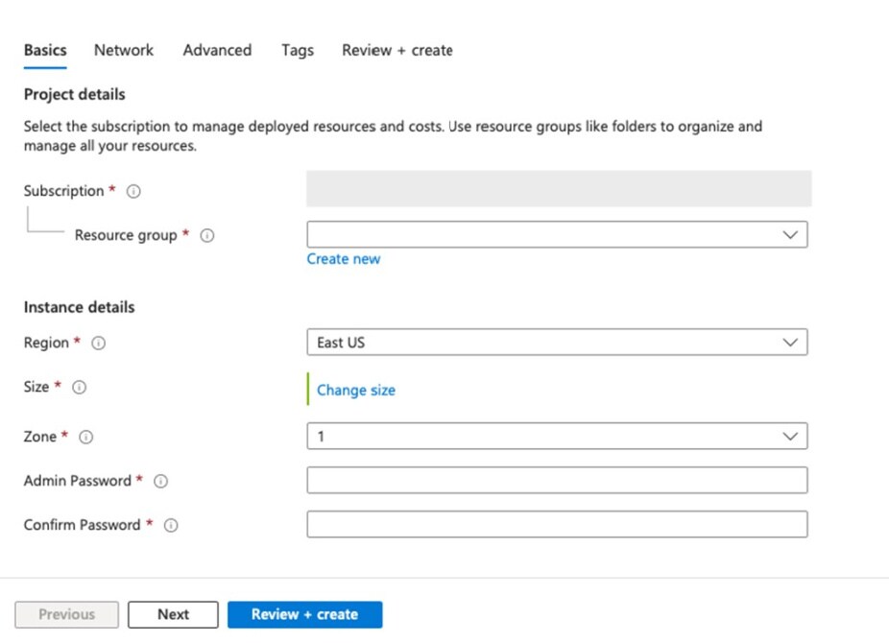
Task: Expand the Region dropdown showing East US
Action: pyautogui.click(x=557, y=343)
